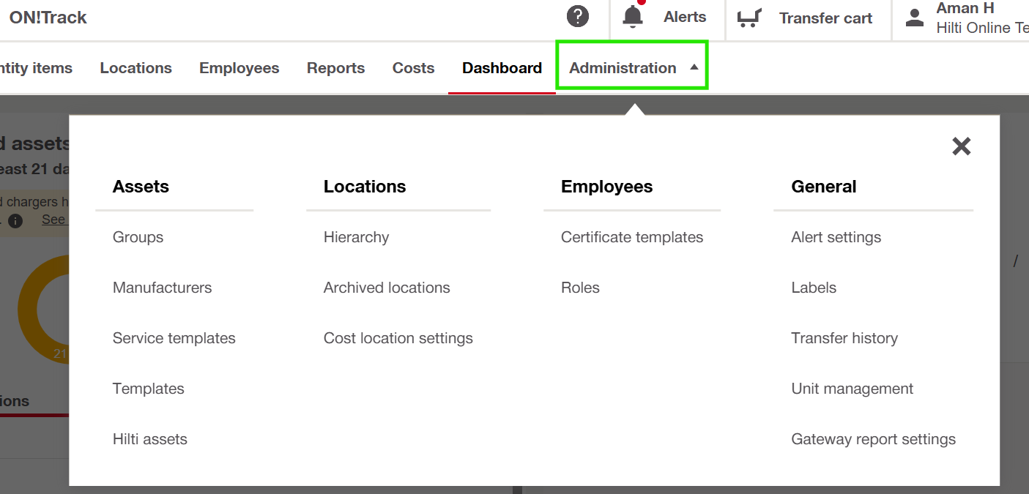Viewport: 1029px width, 494px height.
Task: Choose Hilti assets from the menu
Action: tap(149, 439)
